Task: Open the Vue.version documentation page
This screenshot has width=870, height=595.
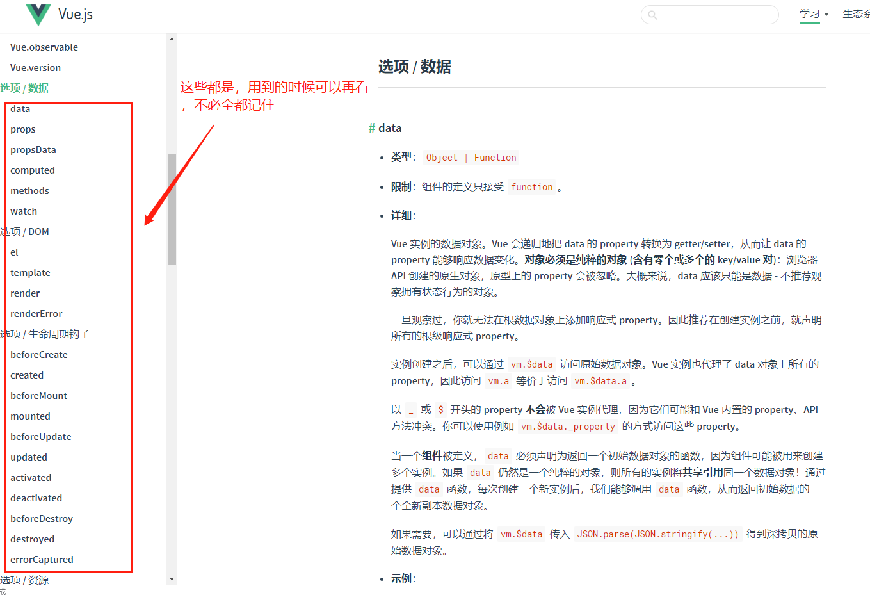Action: pyautogui.click(x=35, y=67)
